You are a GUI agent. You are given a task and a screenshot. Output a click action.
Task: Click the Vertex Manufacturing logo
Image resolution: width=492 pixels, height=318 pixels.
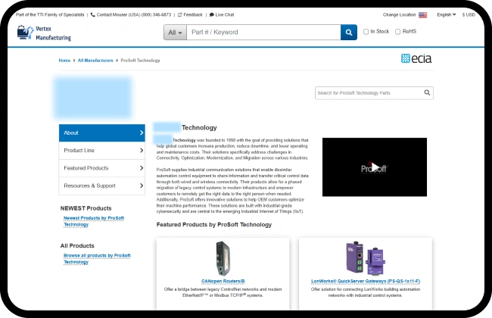[x=44, y=33]
